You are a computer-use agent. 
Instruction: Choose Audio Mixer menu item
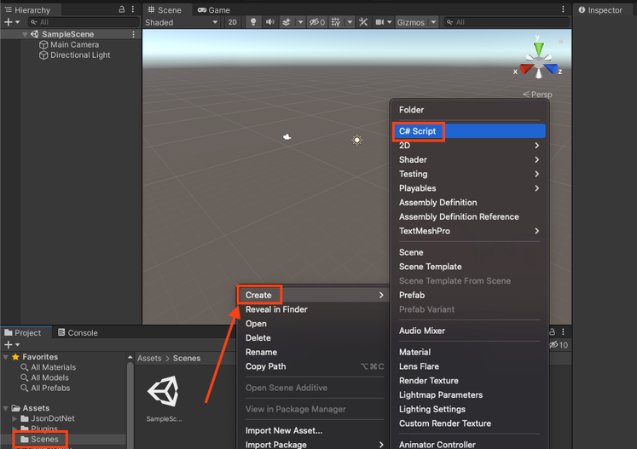(x=469, y=331)
